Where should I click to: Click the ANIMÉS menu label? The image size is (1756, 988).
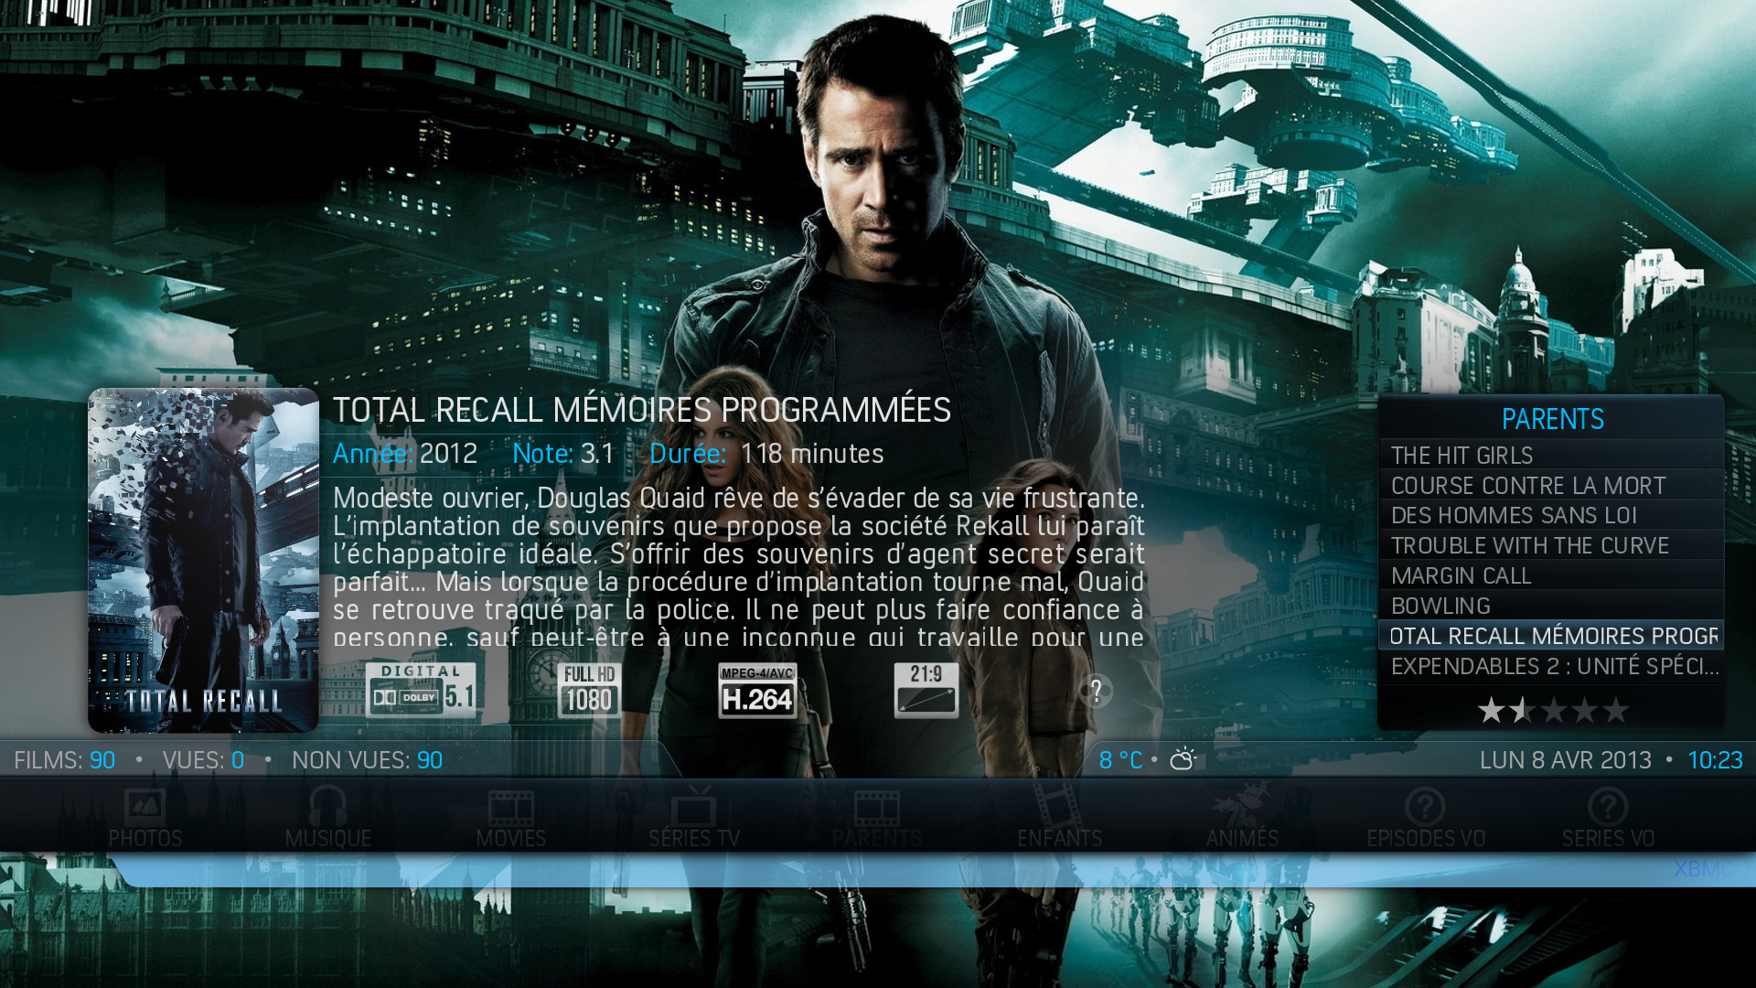point(1242,839)
